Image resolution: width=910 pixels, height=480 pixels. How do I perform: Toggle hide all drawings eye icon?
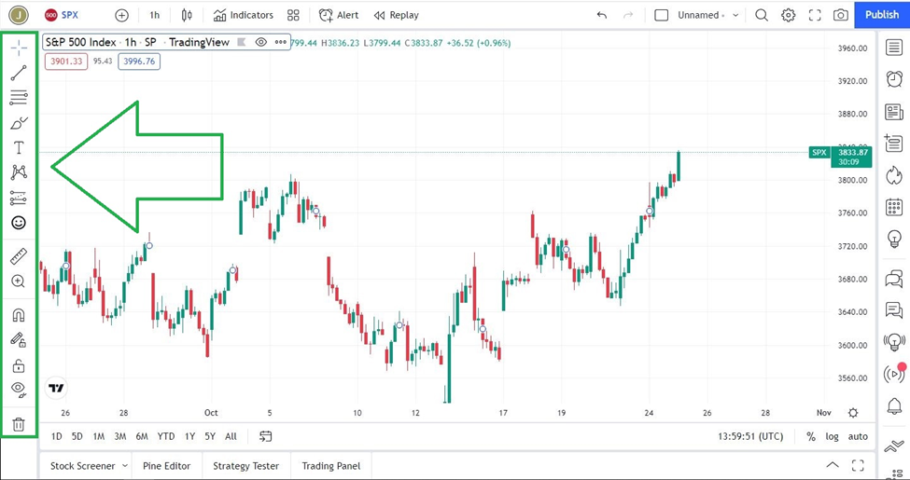(x=19, y=390)
